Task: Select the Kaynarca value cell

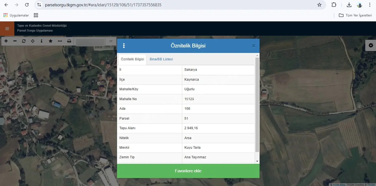Action: (x=218, y=80)
